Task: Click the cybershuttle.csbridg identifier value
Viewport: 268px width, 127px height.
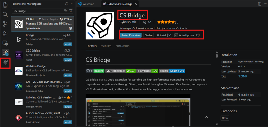Action: pos(251,62)
